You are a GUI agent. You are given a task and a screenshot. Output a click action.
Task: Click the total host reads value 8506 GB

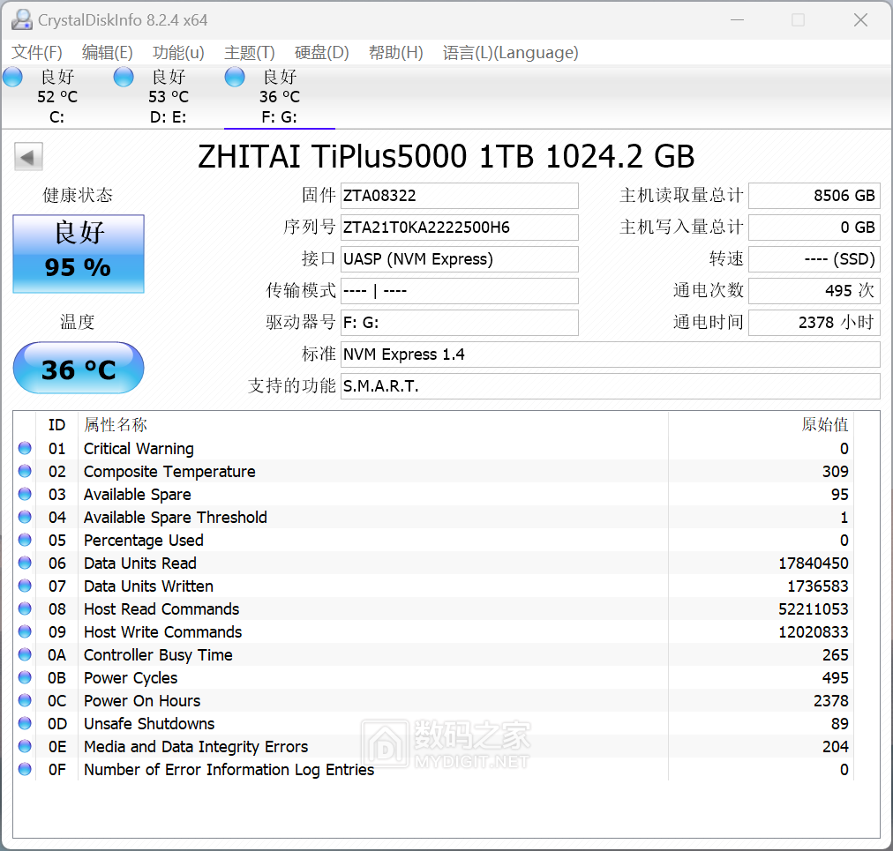814,195
